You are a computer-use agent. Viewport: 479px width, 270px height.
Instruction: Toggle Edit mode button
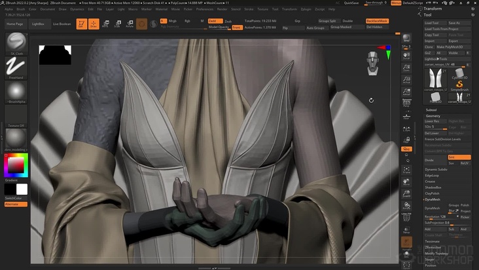point(82,24)
